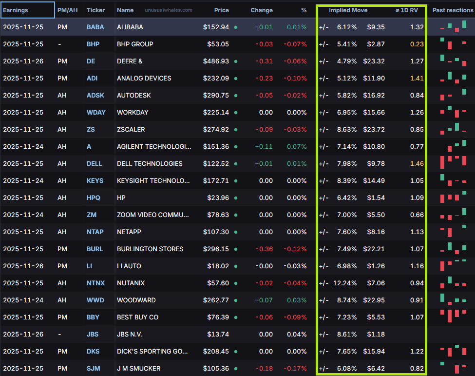The image size is (475, 376).
Task: Click the LI AUTO company name
Action: point(129,266)
